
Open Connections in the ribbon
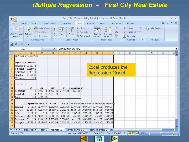click(x=42, y=28)
